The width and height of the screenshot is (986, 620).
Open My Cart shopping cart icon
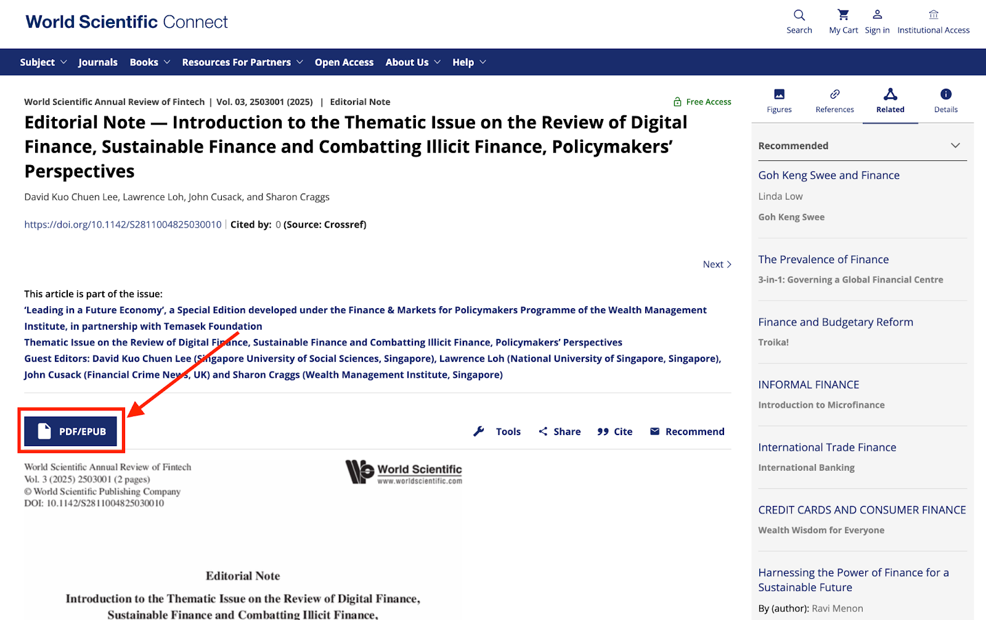coord(843,15)
